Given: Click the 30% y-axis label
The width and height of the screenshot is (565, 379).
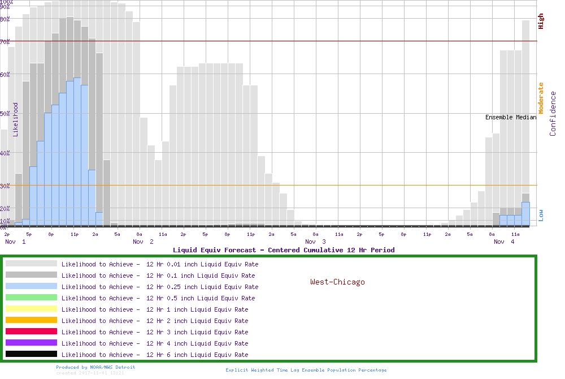Looking at the screenshot, I should click(x=5, y=186).
